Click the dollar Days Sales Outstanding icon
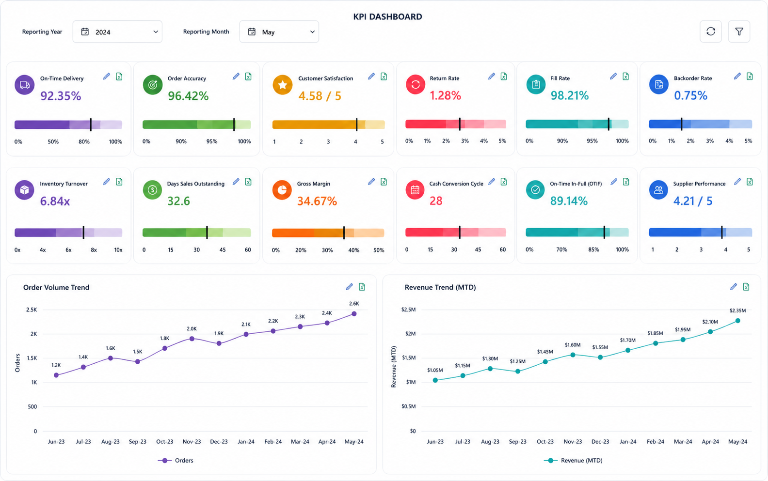 tap(153, 190)
